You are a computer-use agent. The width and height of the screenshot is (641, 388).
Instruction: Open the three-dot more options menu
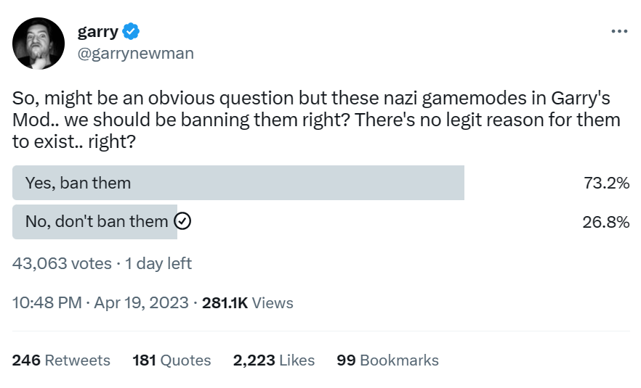coord(618,32)
